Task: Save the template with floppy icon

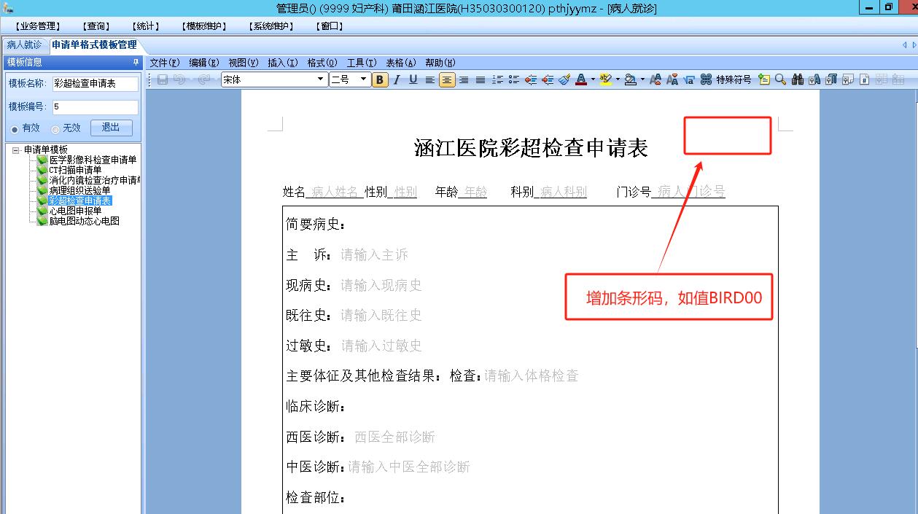Action: pyautogui.click(x=163, y=79)
